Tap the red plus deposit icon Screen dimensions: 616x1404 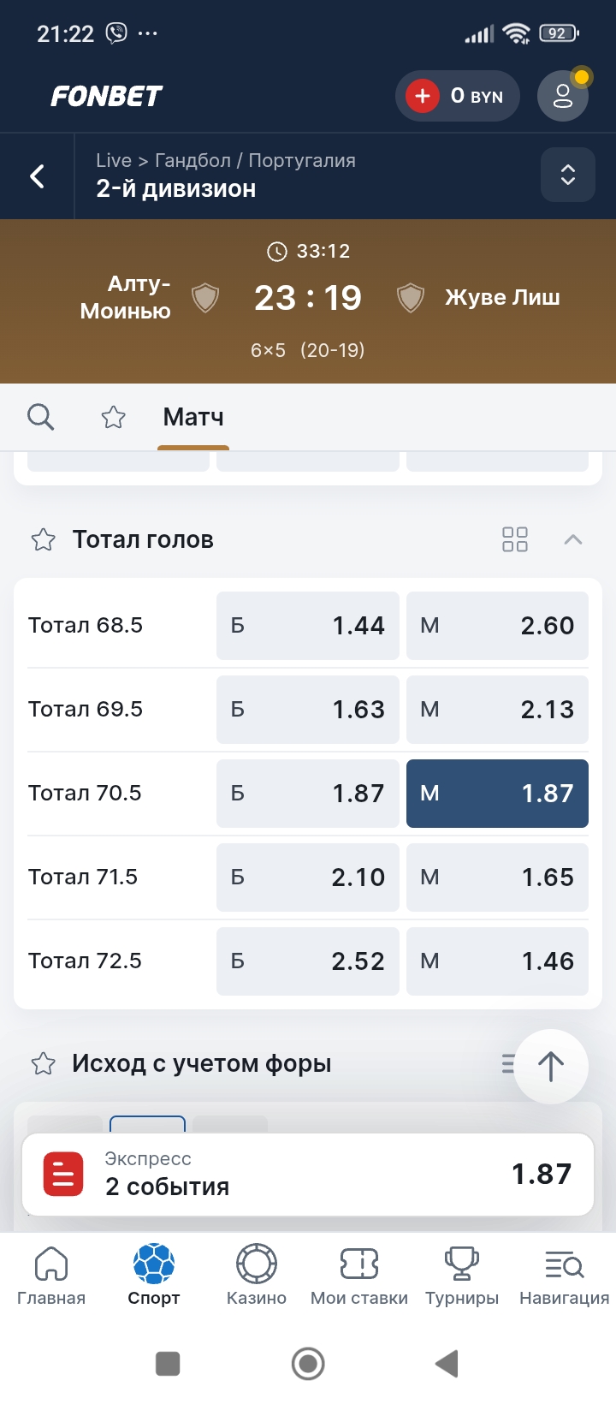[423, 96]
